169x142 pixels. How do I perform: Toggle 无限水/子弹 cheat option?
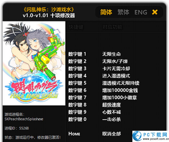tap(115, 61)
